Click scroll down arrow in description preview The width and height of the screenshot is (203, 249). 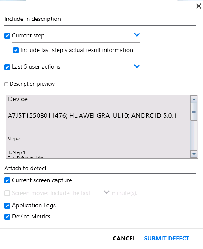pyautogui.click(x=194, y=154)
